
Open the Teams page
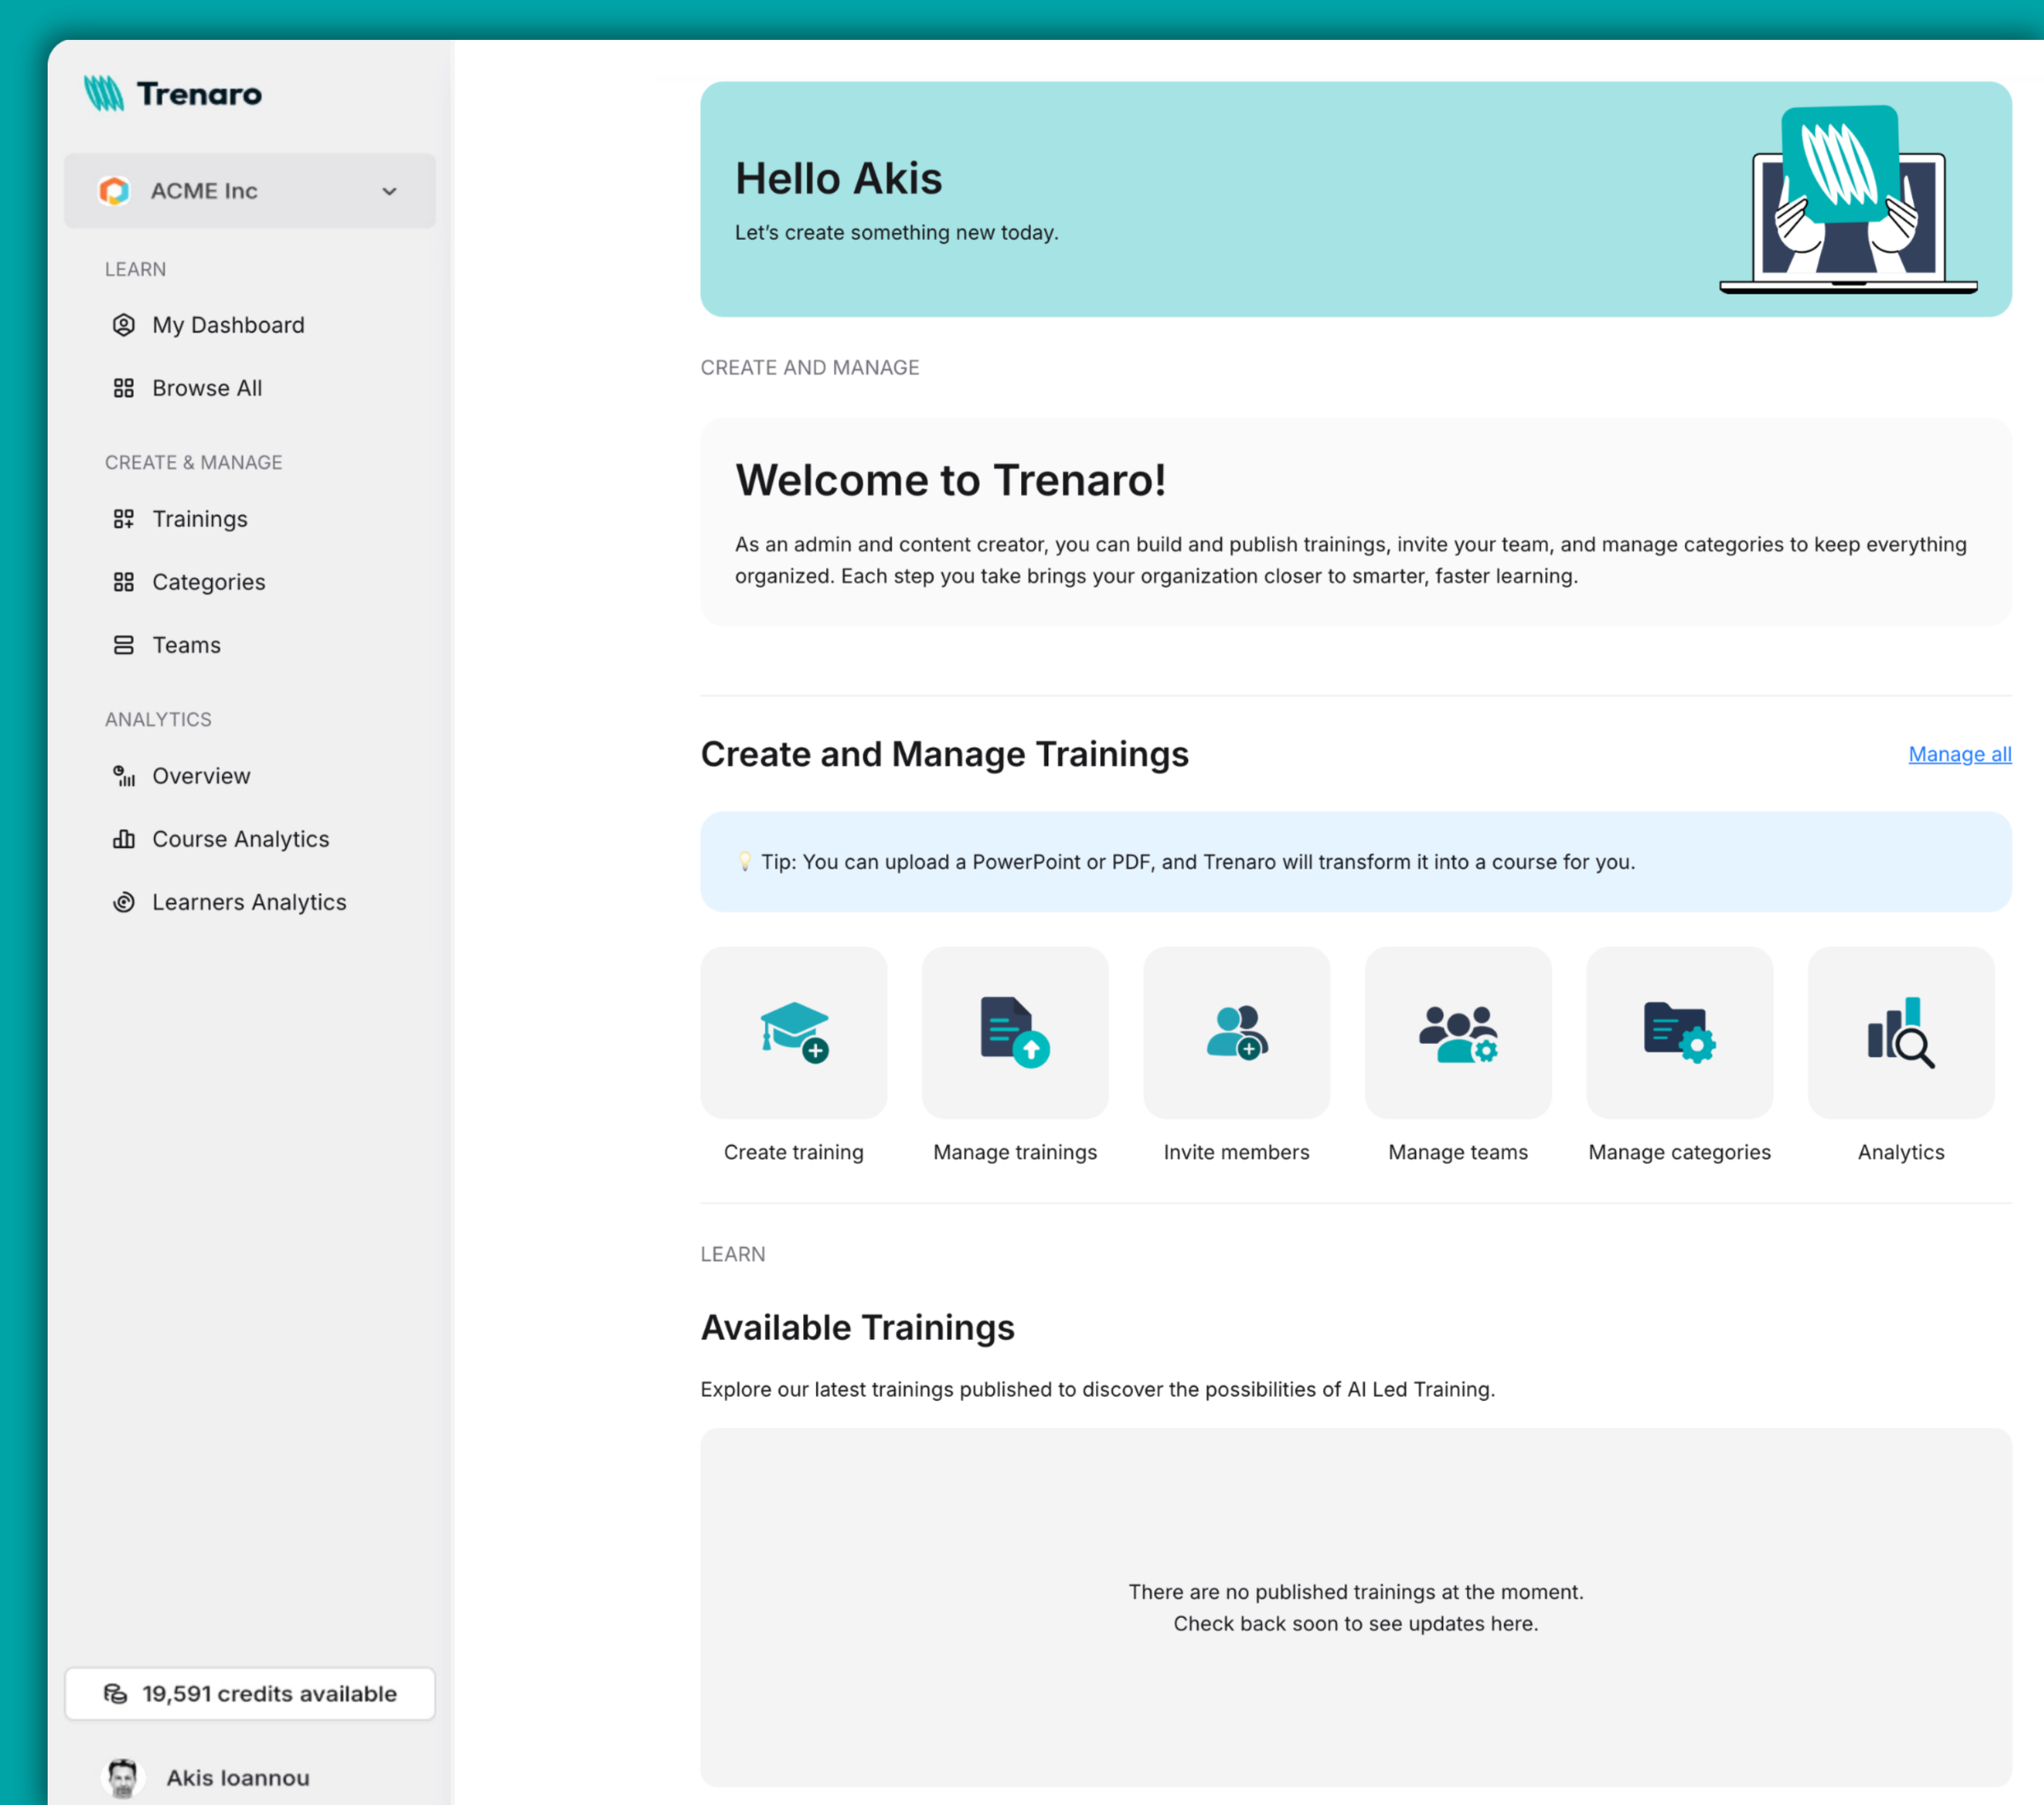[x=186, y=645]
